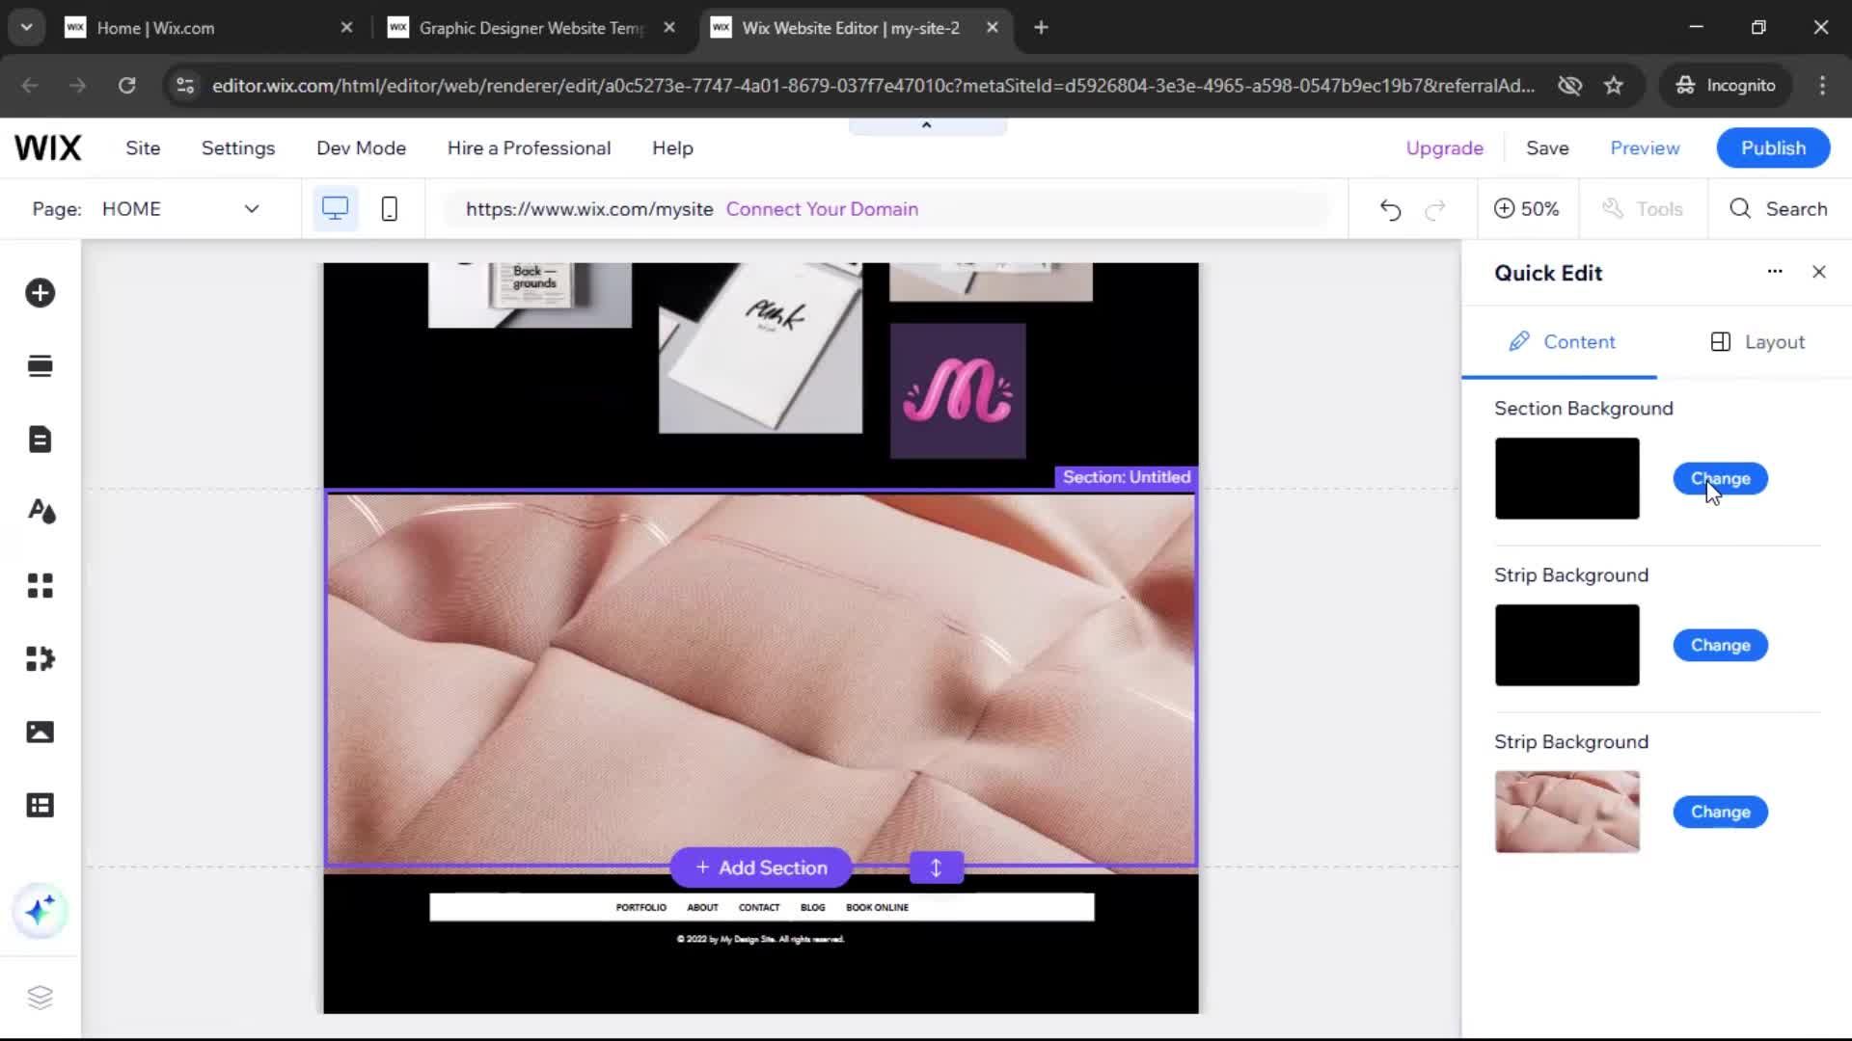Open the Site Design sidebar icon
Screen dimensions: 1852x1041
click(x=40, y=512)
